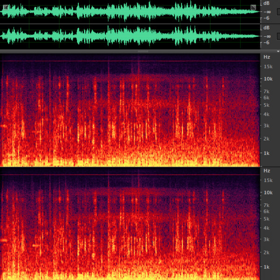Click the 15k mark on upper frequency ruler
Image resolution: width=280 pixels, height=280 pixels.
pos(267,67)
